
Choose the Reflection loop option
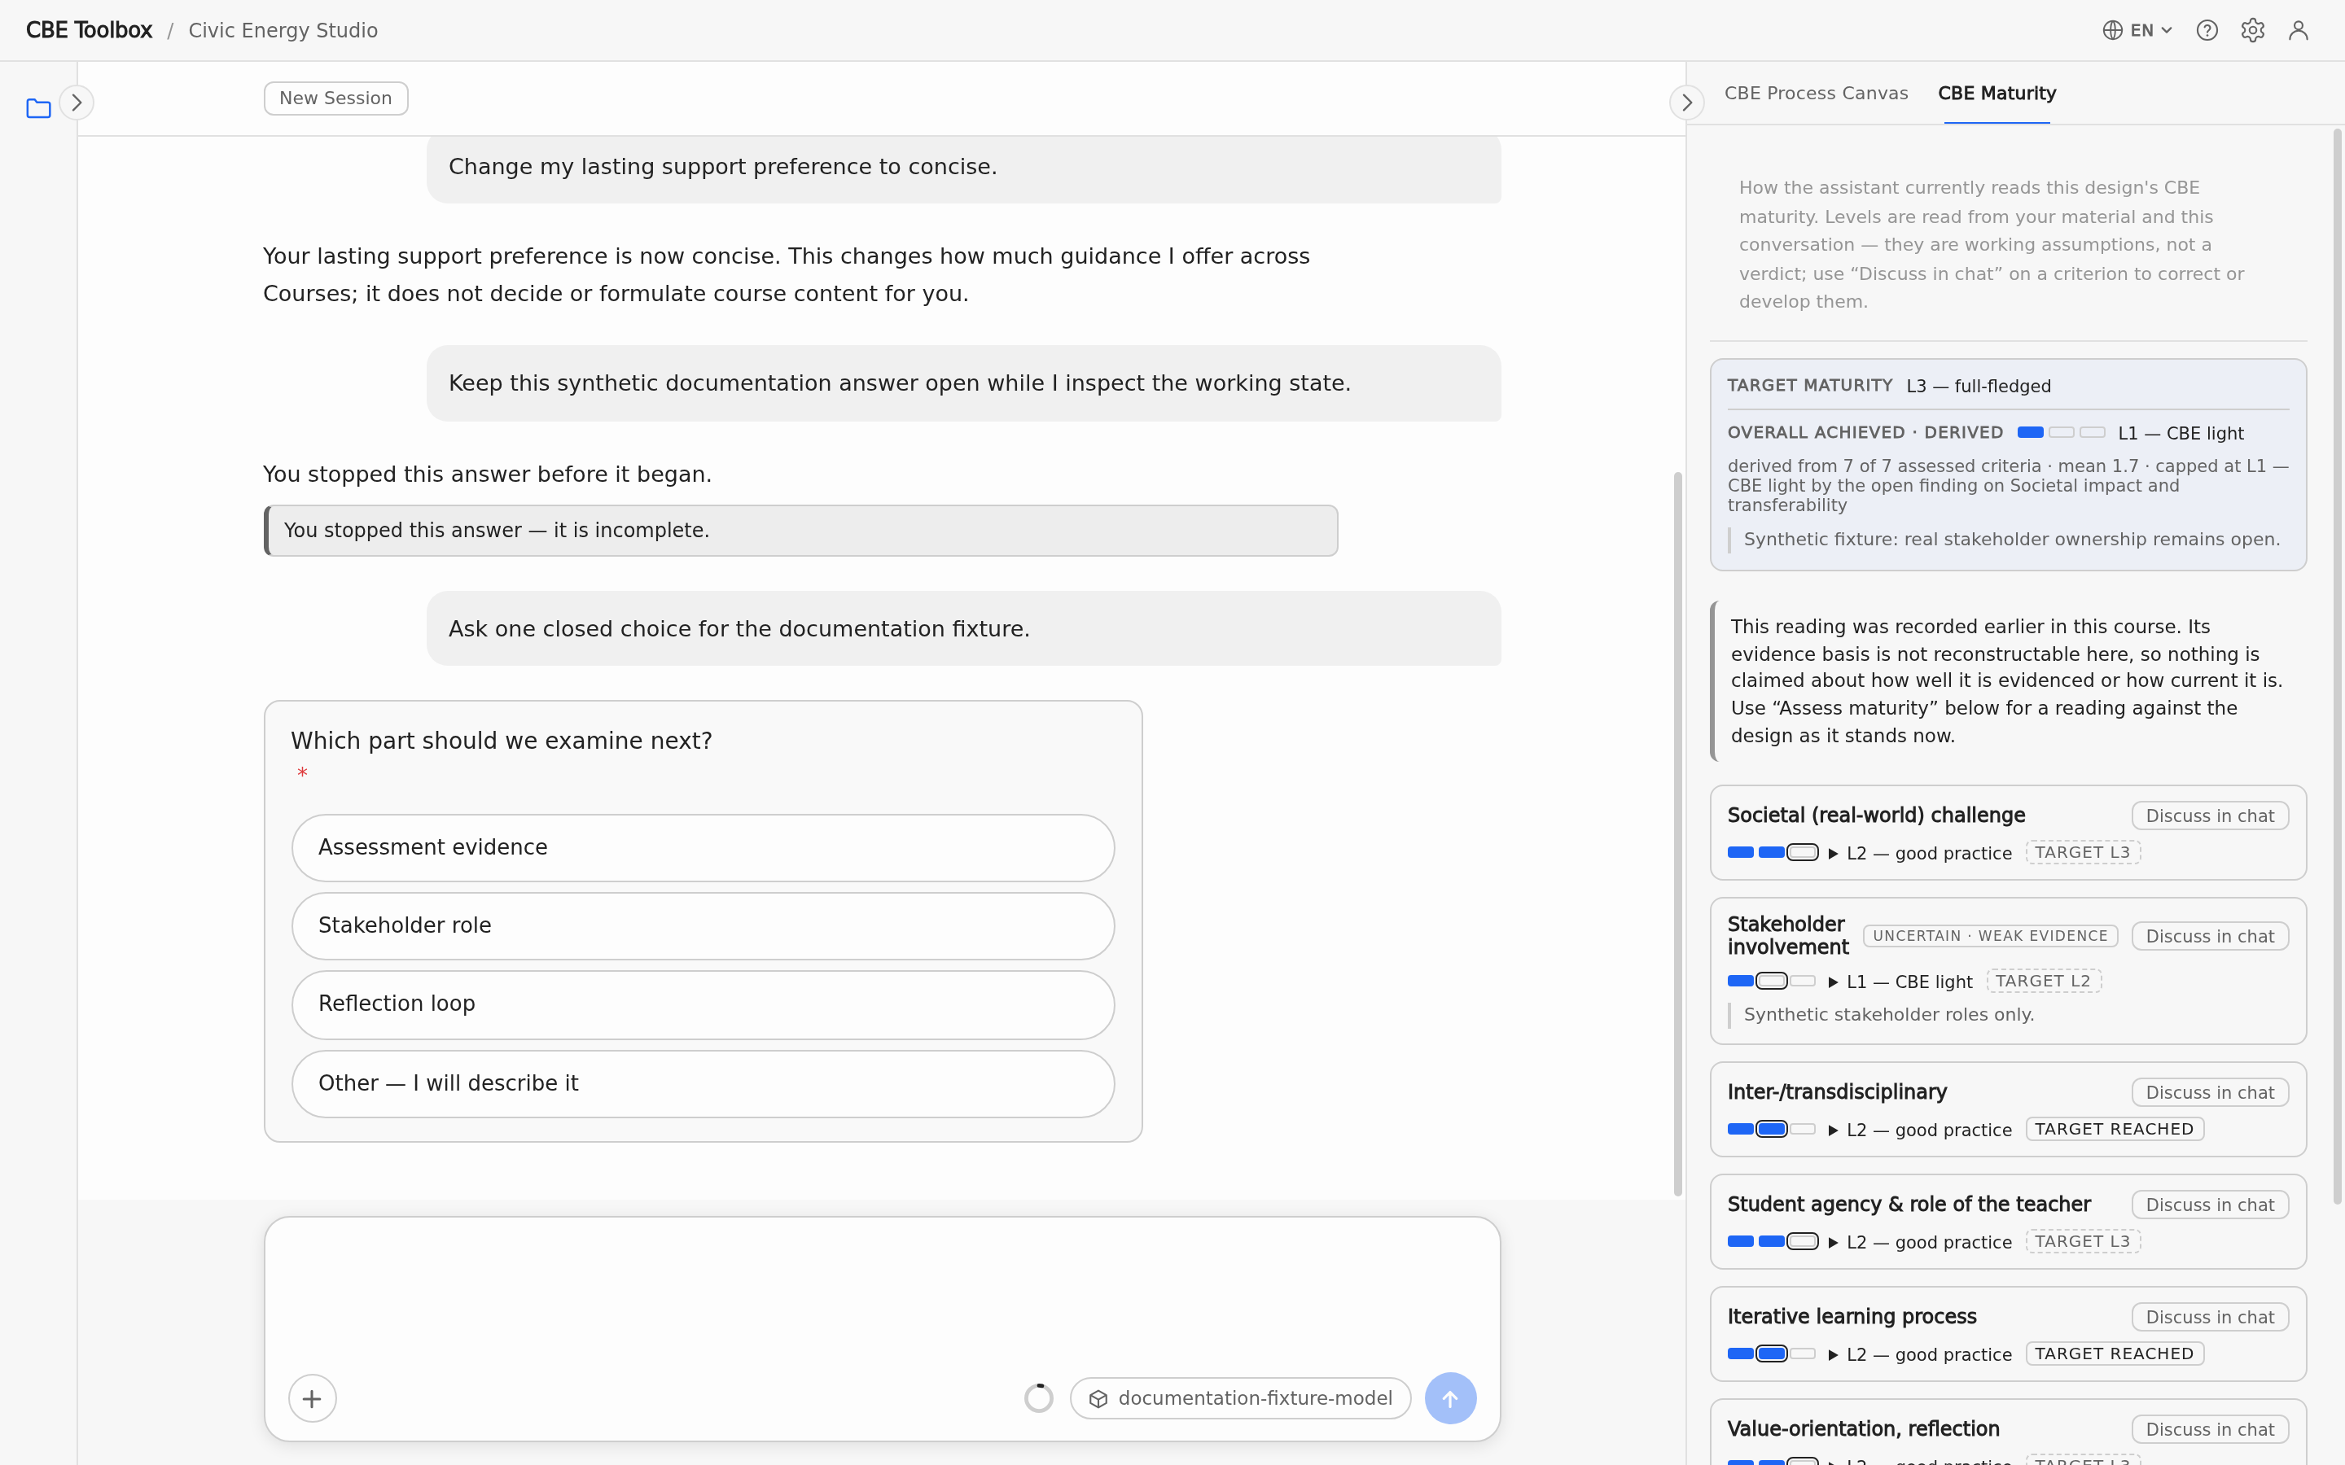click(x=703, y=1004)
